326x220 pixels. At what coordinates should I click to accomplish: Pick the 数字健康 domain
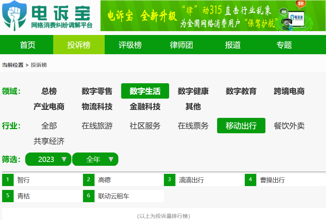(193, 91)
